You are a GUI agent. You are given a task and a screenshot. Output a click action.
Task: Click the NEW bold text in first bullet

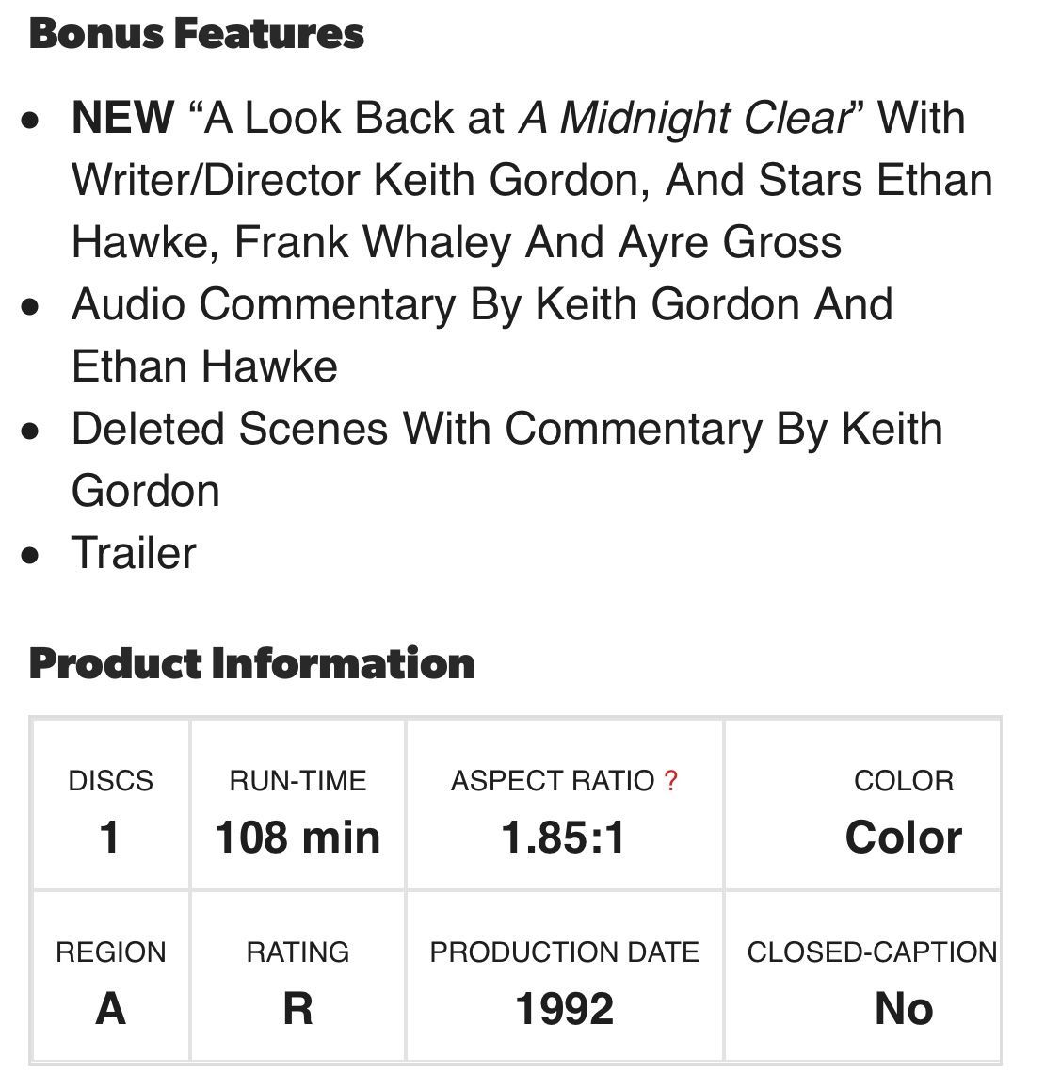click(123, 117)
